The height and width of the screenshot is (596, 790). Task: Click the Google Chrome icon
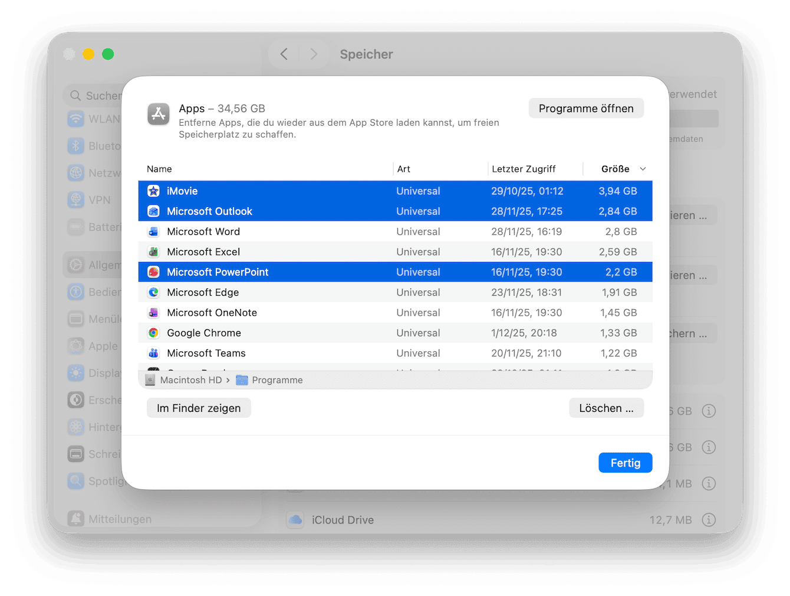[x=153, y=333]
